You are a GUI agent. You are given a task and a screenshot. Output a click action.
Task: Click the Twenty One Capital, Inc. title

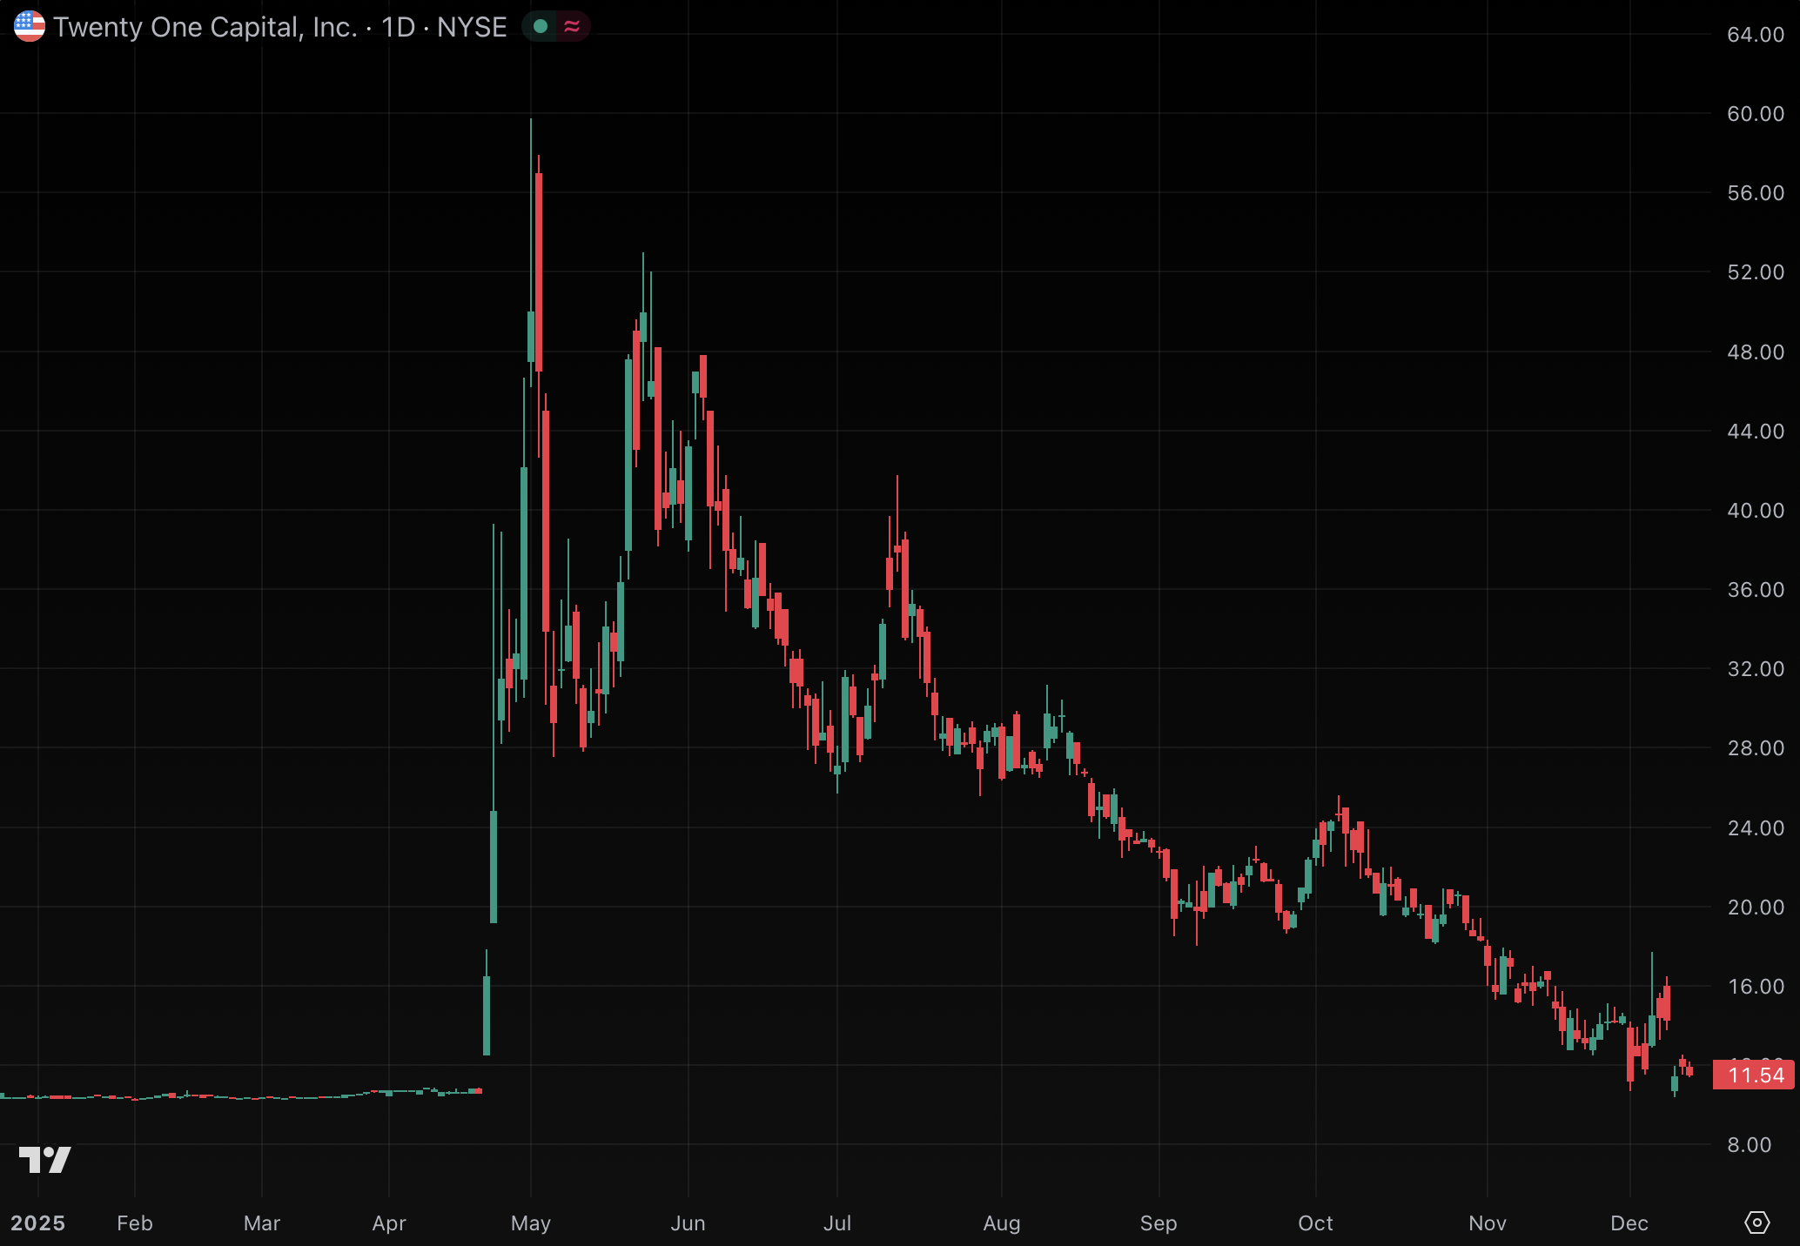205,27
